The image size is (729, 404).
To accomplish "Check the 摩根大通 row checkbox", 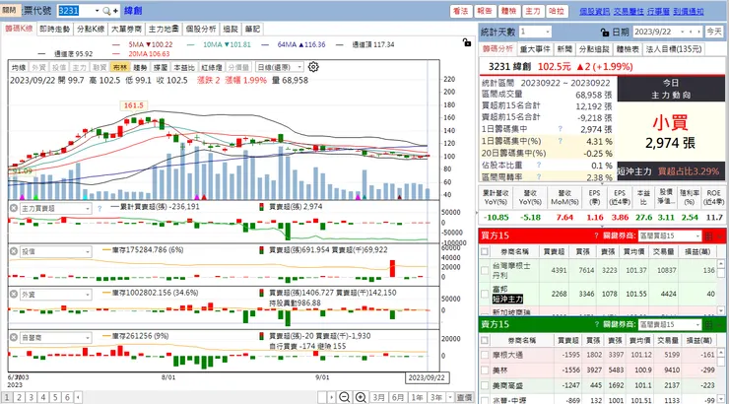I will (485, 355).
